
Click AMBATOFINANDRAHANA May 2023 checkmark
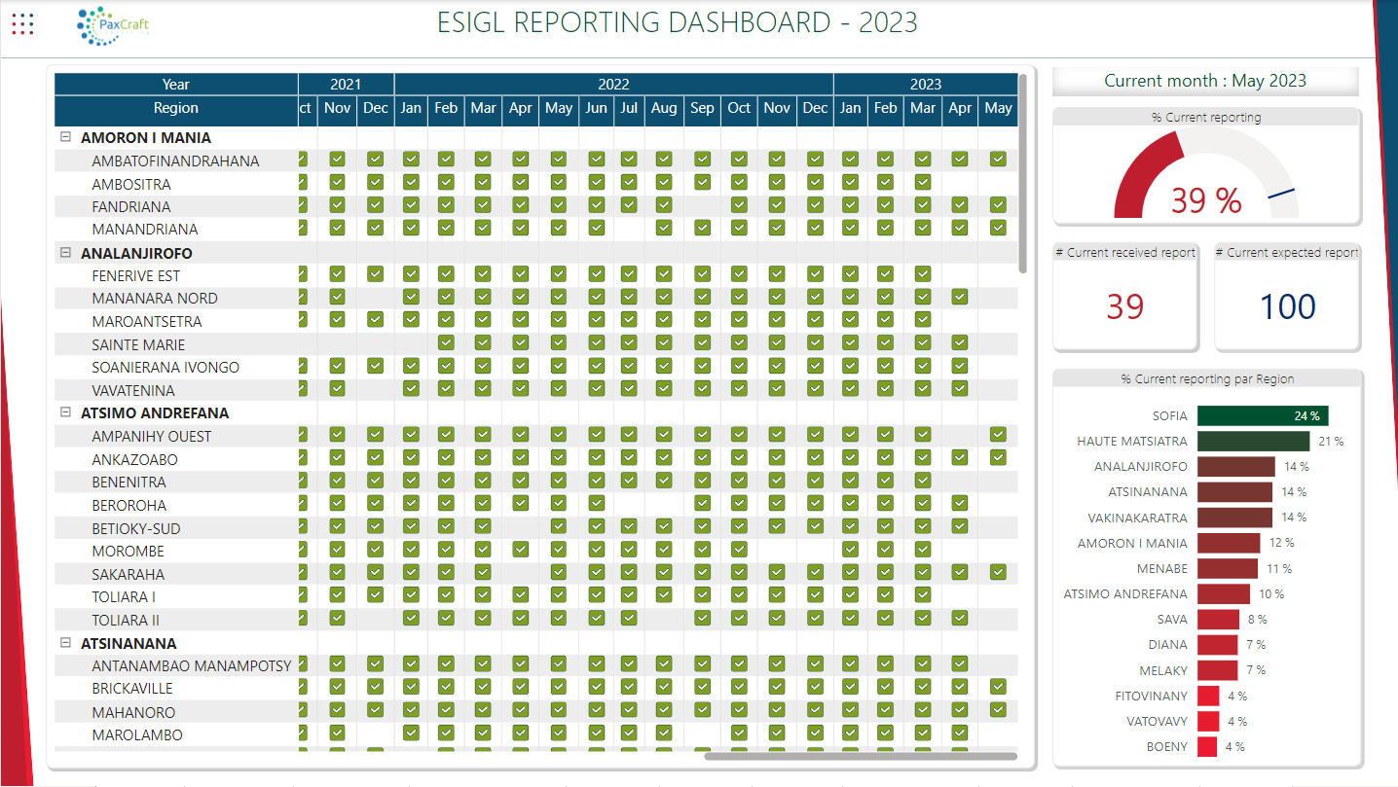coord(998,160)
